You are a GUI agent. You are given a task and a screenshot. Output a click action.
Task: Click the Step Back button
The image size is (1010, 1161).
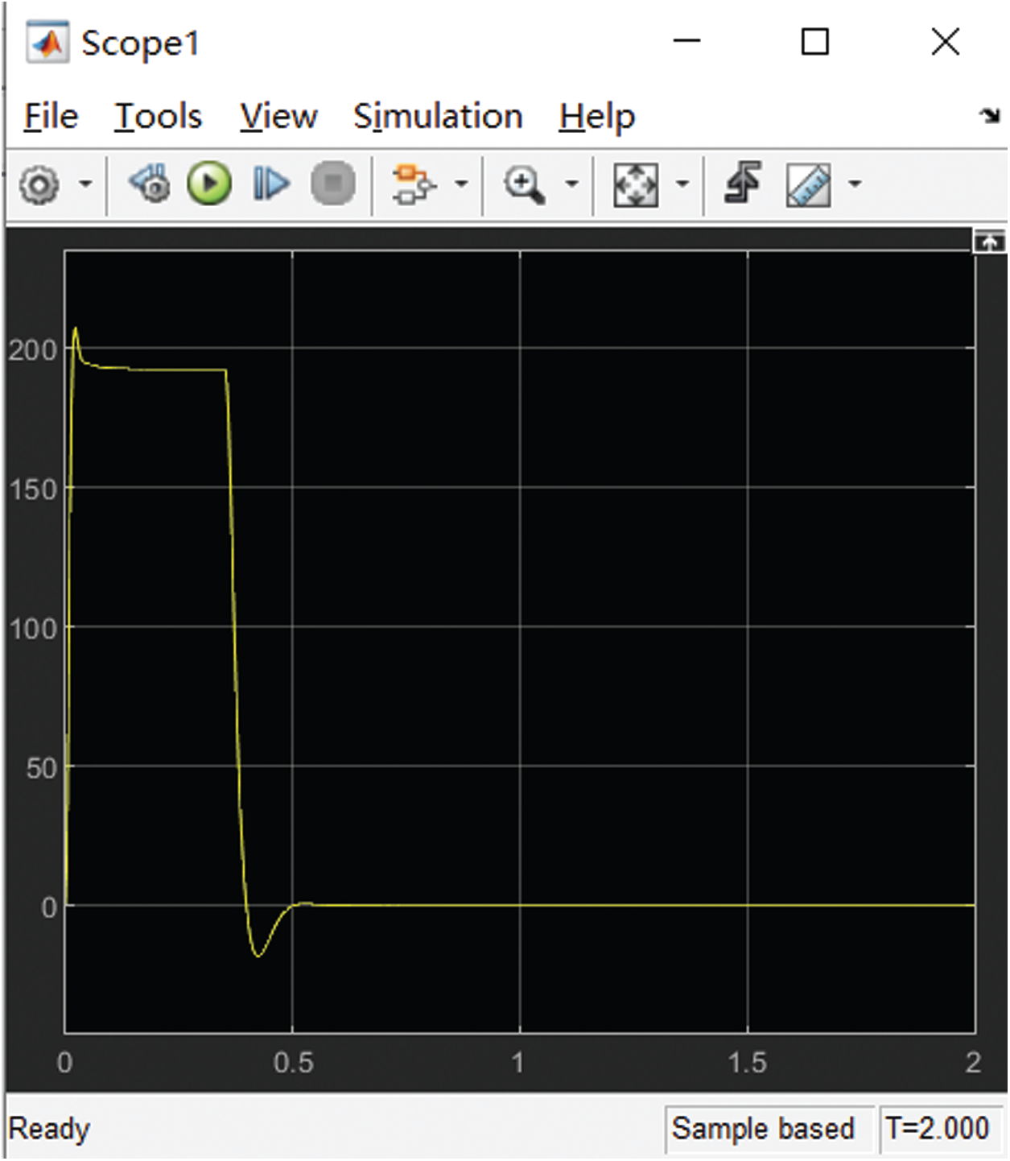pyautogui.click(x=150, y=184)
